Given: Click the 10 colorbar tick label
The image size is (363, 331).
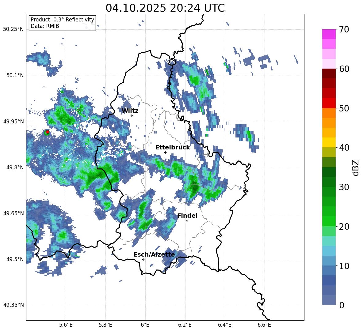Looking at the screenshot, I should coord(344,266).
